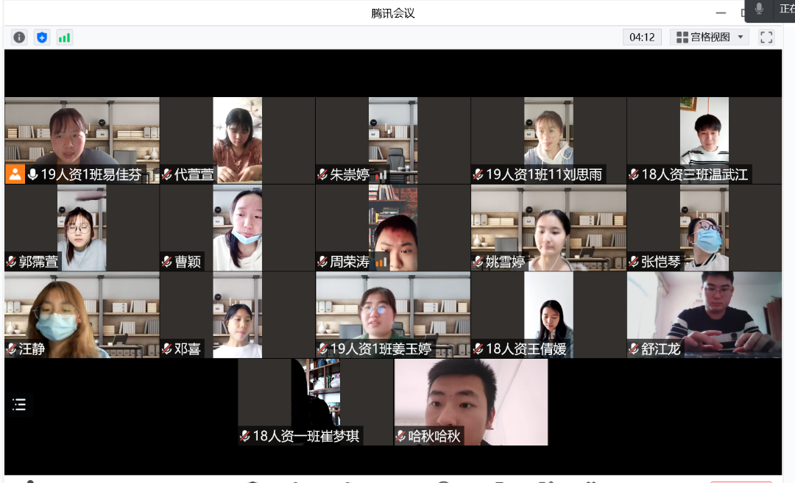Check the green network signal bars icon
Viewport: 795px width, 483px height.
[x=64, y=37]
